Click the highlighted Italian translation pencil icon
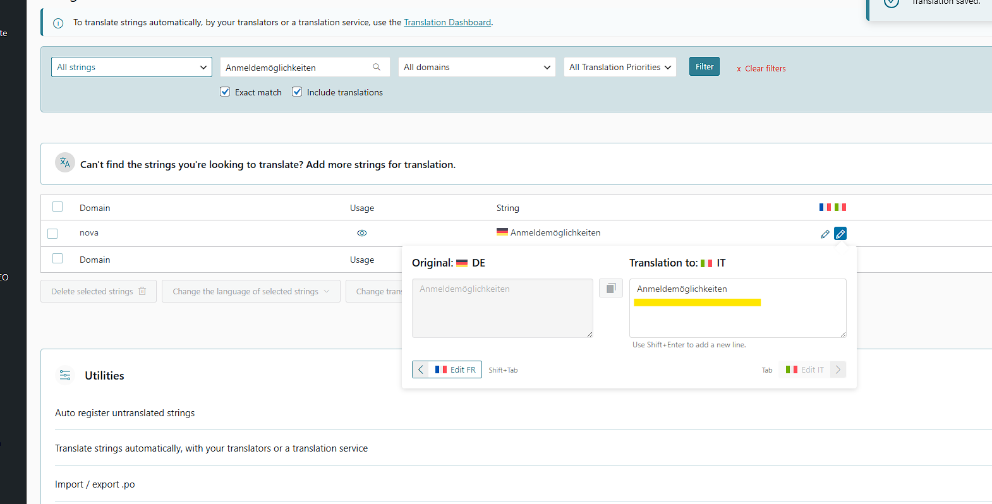The width and height of the screenshot is (992, 504). [x=840, y=234]
